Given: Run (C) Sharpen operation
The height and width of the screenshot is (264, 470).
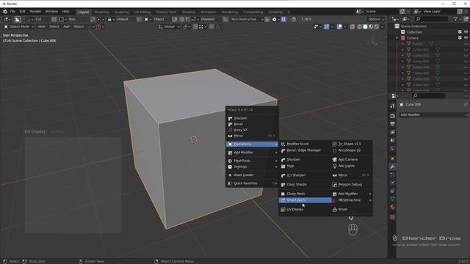Looking at the screenshot, I should click(305, 175).
